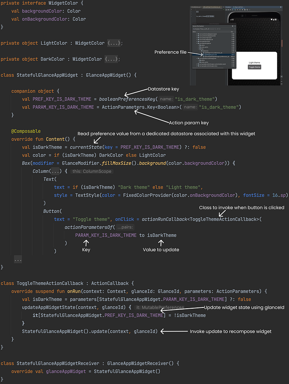
Task: Click the 'FixedColorProvider' call in TextStyle
Action: [147, 195]
